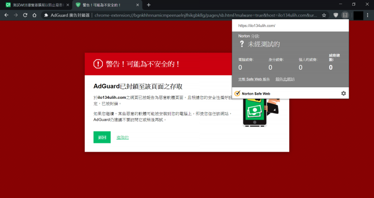Restore down the browser window
Screen dimensions: 374x198
pyautogui.click(x=354, y=4)
